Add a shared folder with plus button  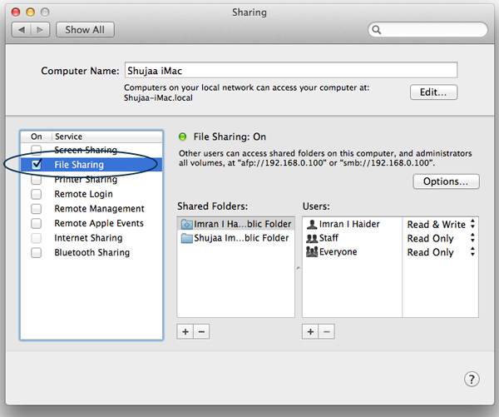click(185, 331)
